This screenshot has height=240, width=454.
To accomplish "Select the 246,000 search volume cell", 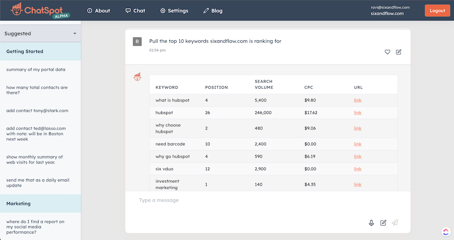I will point(263,113).
